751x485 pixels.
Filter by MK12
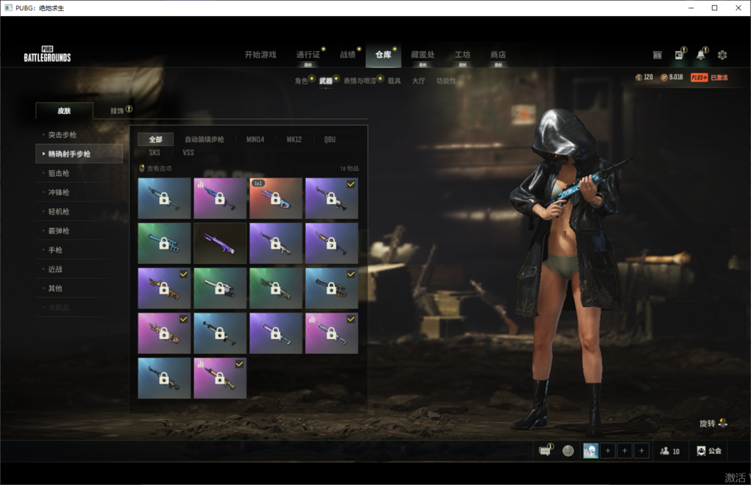(x=294, y=140)
